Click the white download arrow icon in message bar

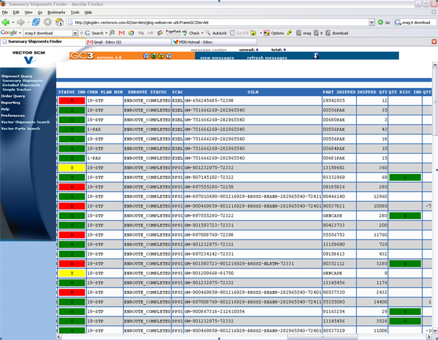(x=315, y=56)
